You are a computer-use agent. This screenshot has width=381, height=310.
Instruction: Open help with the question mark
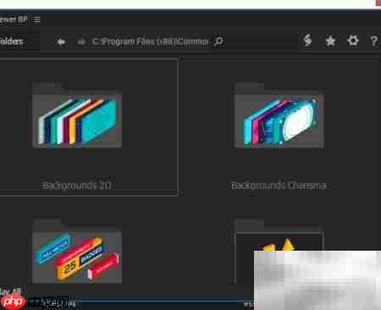[373, 42]
